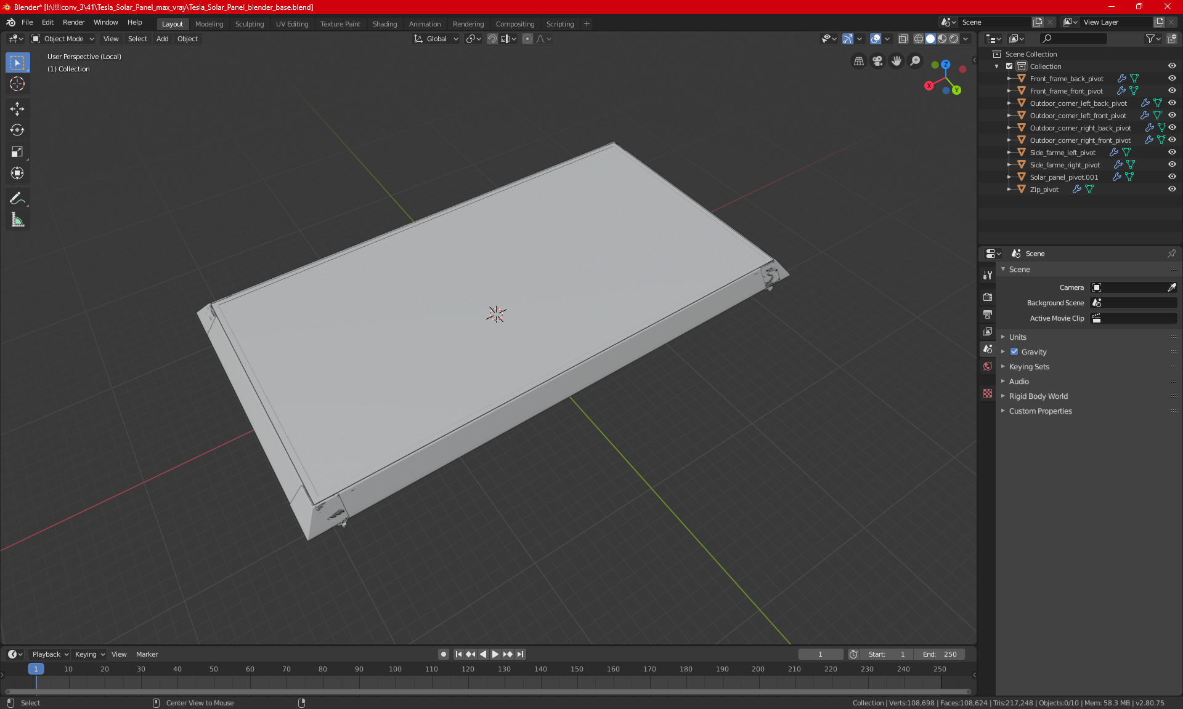Toggle X-ray display in viewport header

tap(903, 39)
